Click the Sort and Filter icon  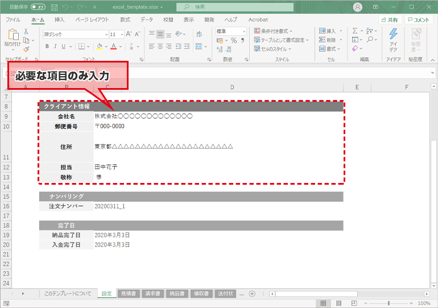tap(370, 31)
